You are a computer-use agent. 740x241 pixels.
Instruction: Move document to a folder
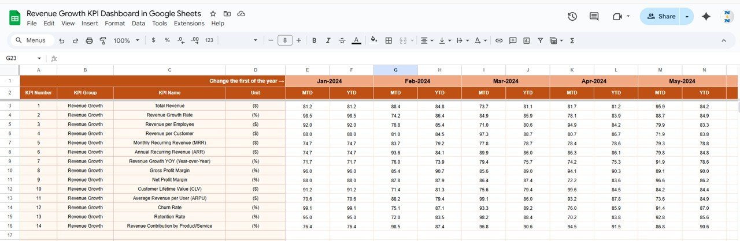227,14
